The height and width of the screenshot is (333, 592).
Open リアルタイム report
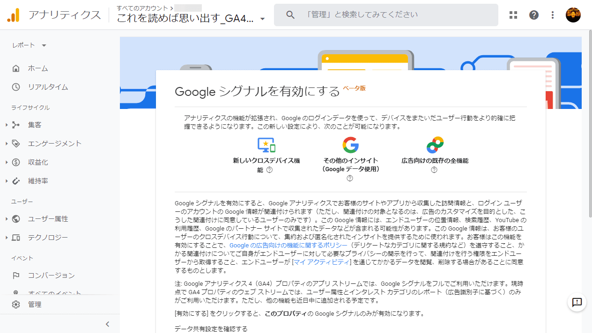48,87
